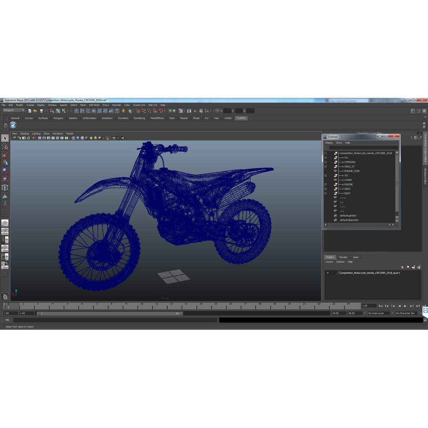
Task: Click the New Scene icon
Action: (x=30, y=111)
